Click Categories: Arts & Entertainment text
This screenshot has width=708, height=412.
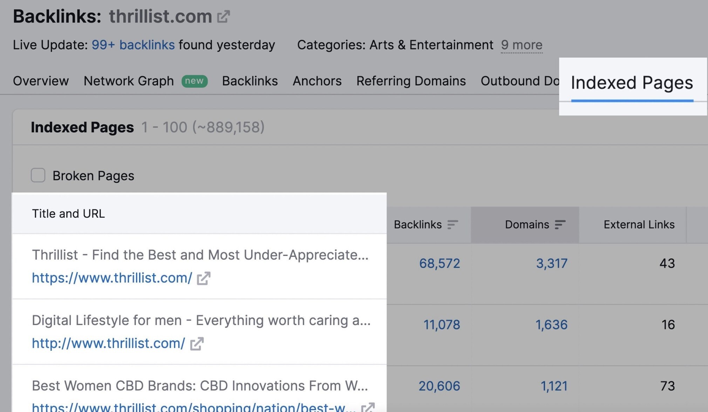pos(395,45)
